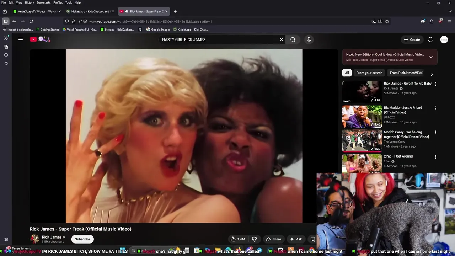Open the YouTube account avatar menu
The height and width of the screenshot is (256, 455).
(444, 39)
